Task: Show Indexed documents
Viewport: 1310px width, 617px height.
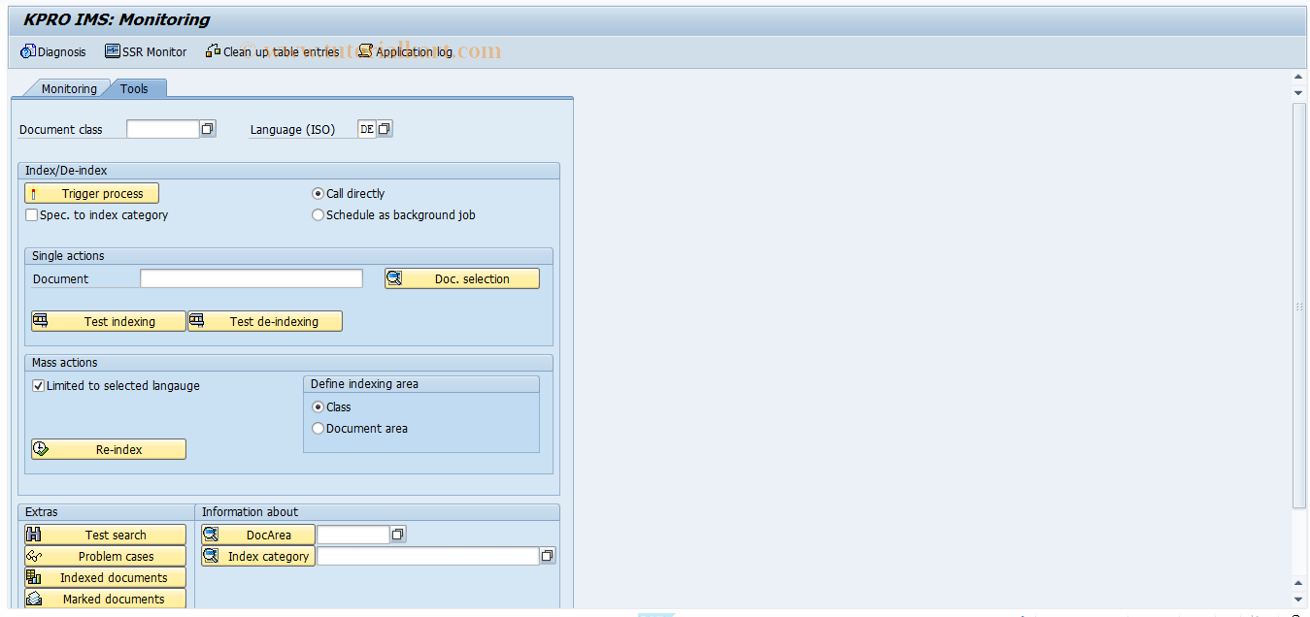Action: (104, 577)
